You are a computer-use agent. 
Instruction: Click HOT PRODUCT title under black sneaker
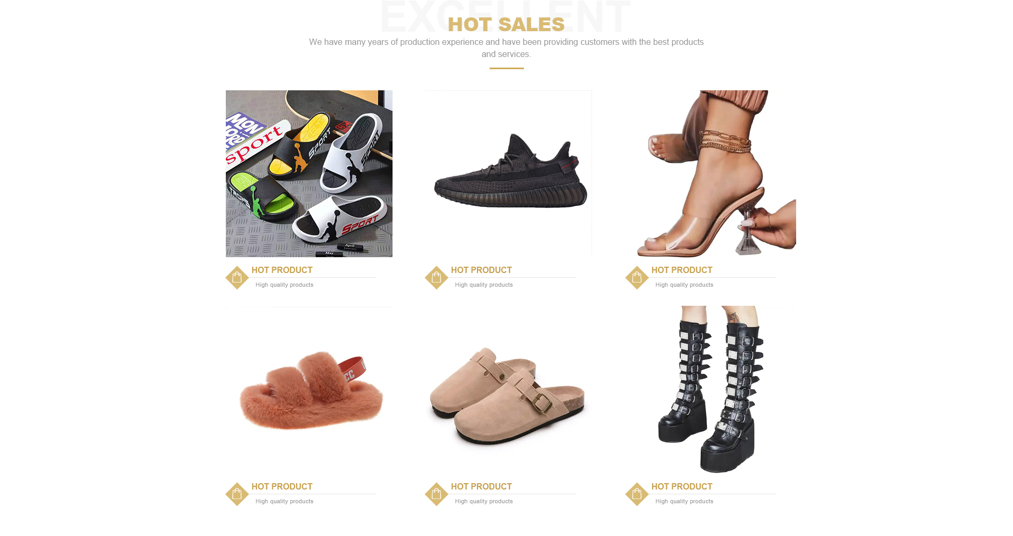(x=481, y=270)
